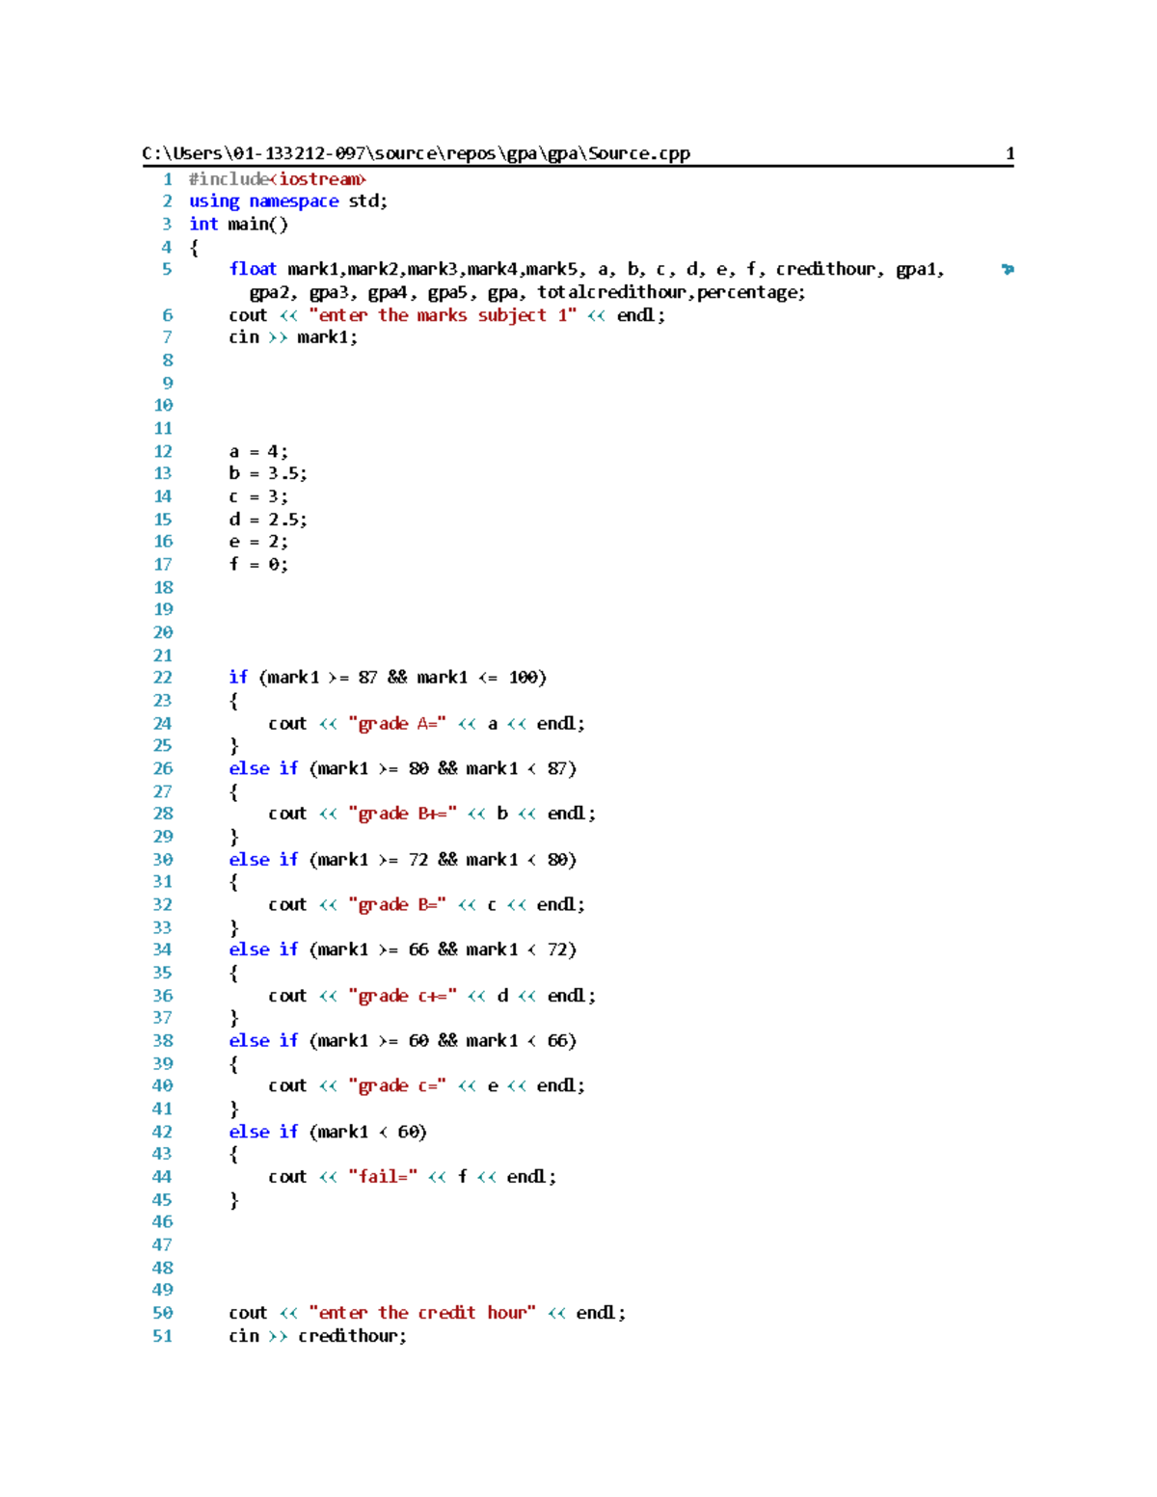The width and height of the screenshot is (1157, 1497).
Task: Click the 'a = 4;' assignment
Action: [x=258, y=451]
